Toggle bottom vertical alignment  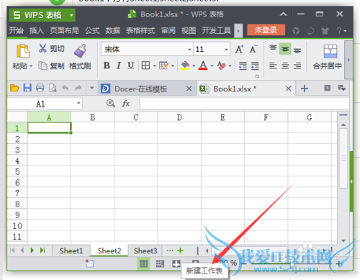click(297, 50)
